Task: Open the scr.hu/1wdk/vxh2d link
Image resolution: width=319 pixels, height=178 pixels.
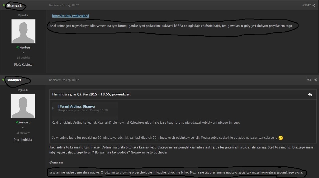Action: [70, 16]
